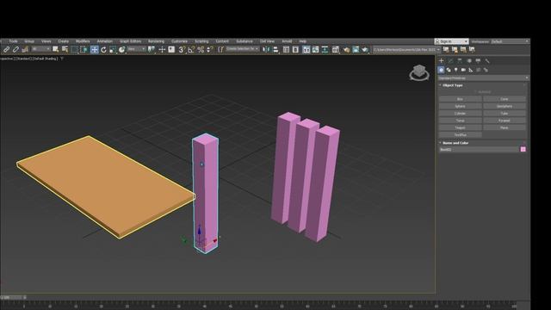
Task: Click the Select and Link chain icon
Action: (x=6, y=50)
